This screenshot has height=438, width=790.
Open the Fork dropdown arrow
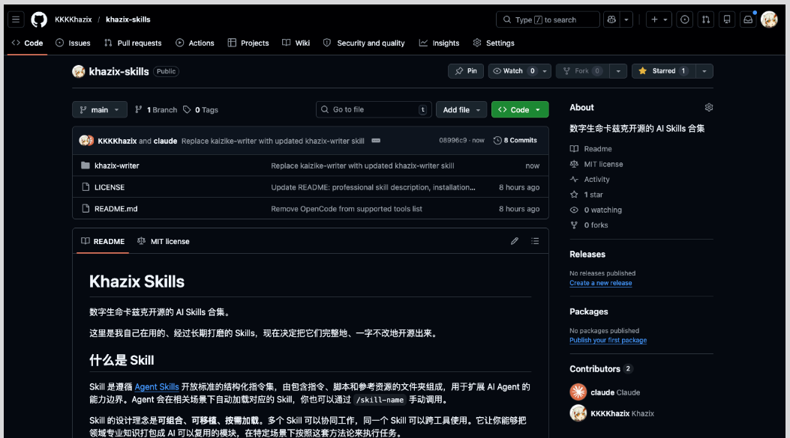pyautogui.click(x=618, y=71)
